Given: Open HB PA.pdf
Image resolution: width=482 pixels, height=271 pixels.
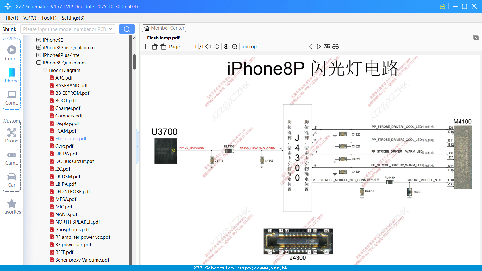Looking at the screenshot, I should [x=66, y=154].
